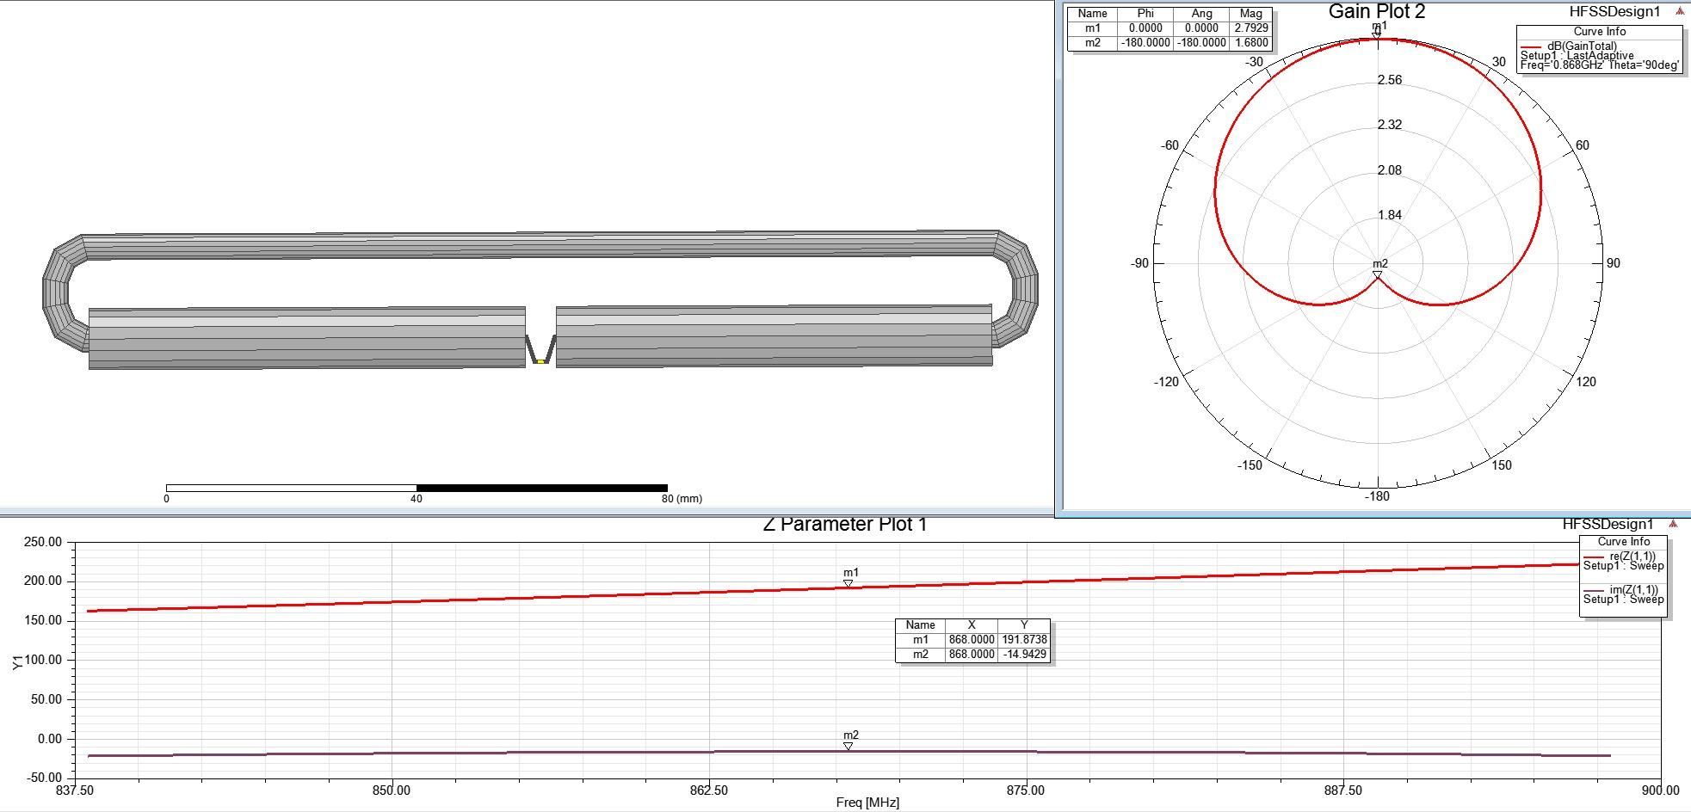Click the dB(GainTotal) red line swatch in the legend

pyautogui.click(x=1530, y=46)
